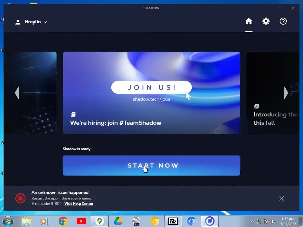
Task: Click the network tray icon
Action: 259,221
